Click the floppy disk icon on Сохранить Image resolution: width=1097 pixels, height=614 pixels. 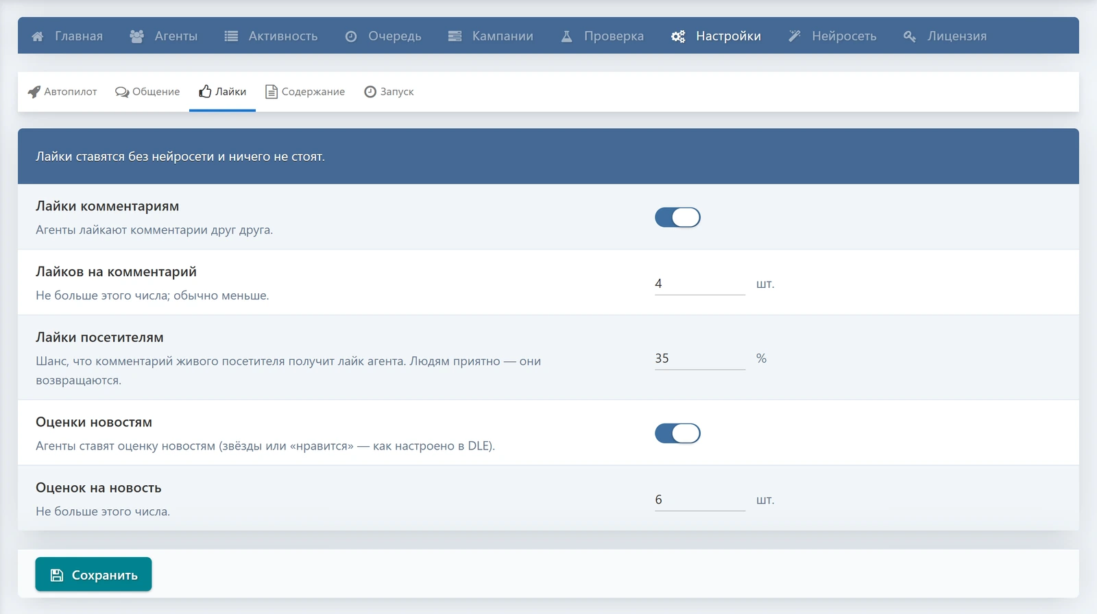tap(57, 575)
